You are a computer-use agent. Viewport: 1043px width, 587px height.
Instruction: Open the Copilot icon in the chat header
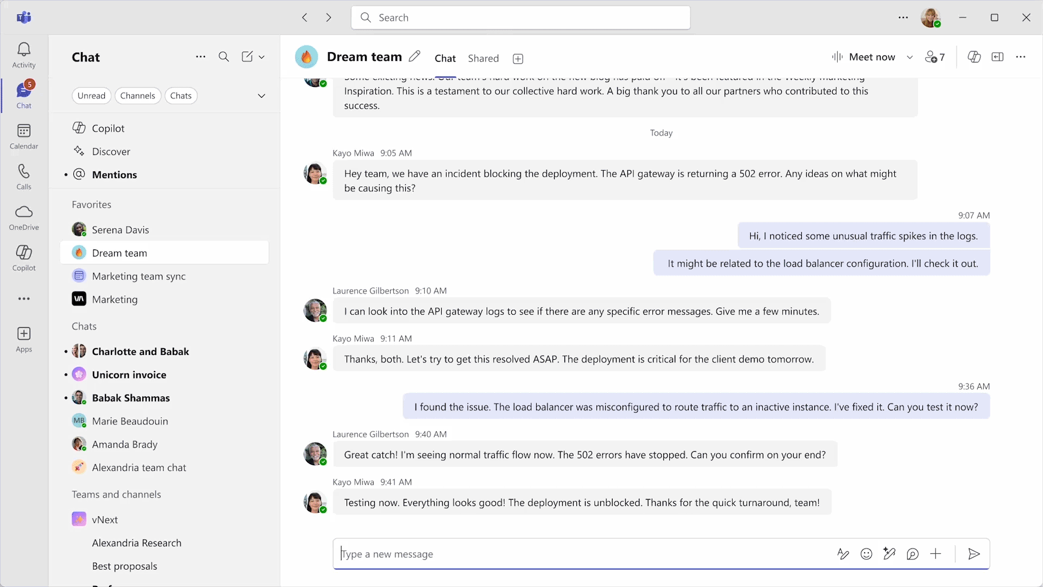click(974, 57)
